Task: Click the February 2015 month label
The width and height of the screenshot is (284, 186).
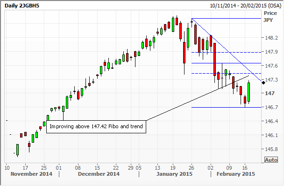Action: point(236,174)
